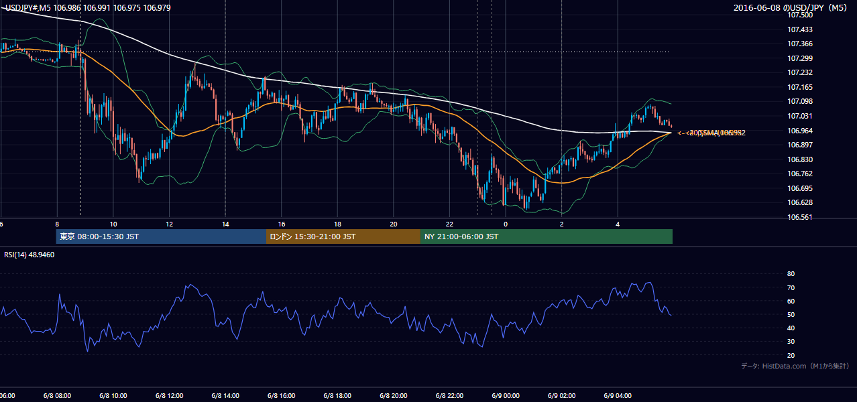The width and height of the screenshot is (857, 402).
Task: Click the 6/8 16:00 time axis label
Action: coord(282,395)
